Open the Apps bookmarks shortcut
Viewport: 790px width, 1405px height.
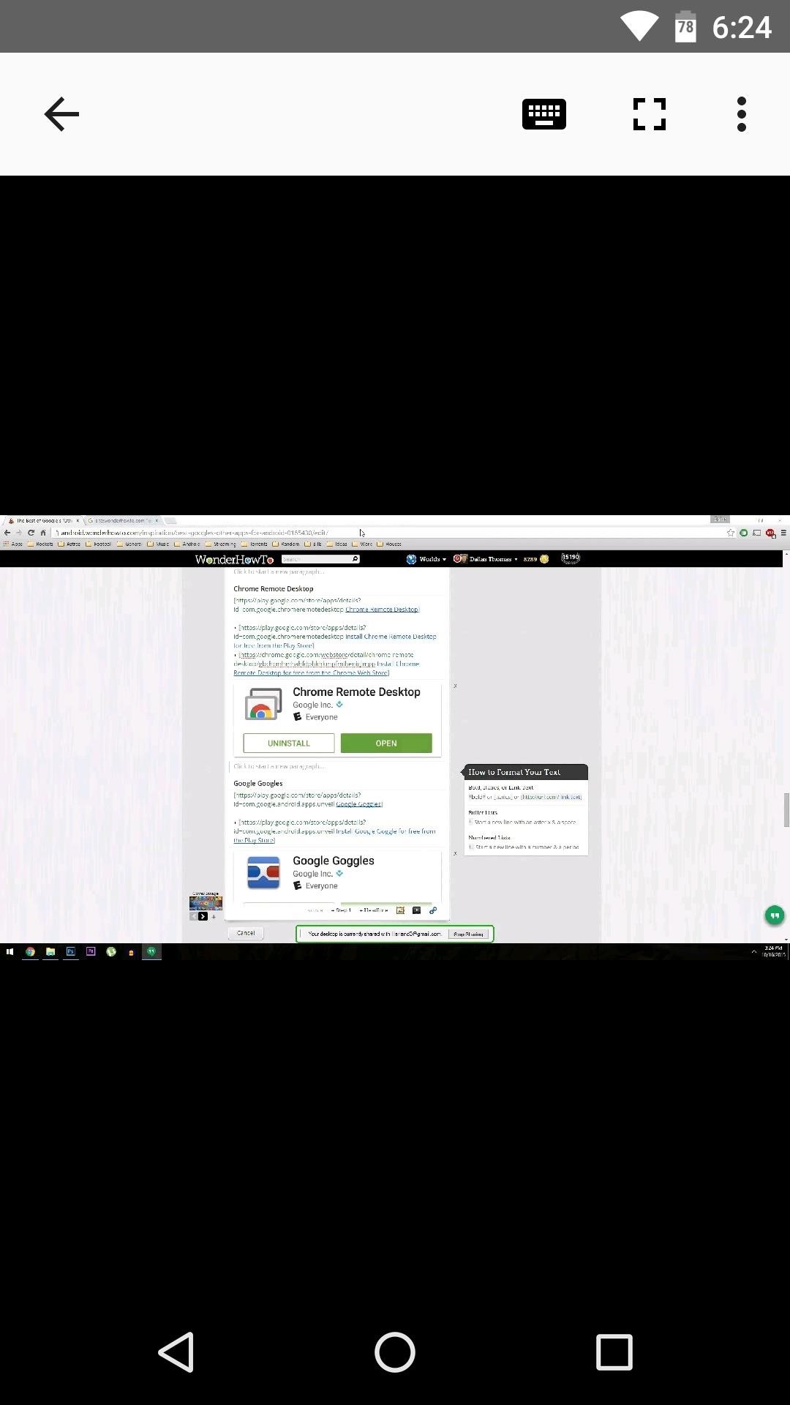[x=13, y=544]
